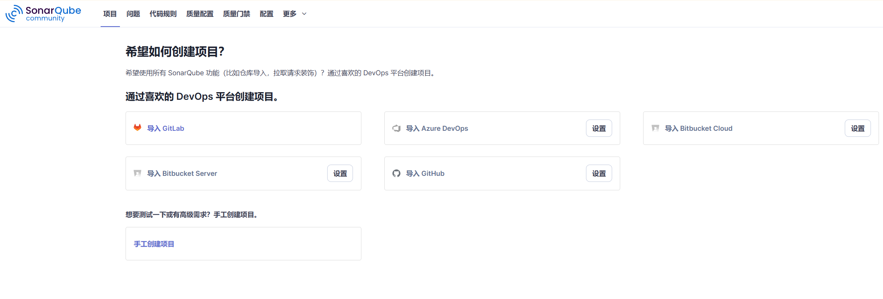Select the 导入 Bitbucket Cloud label

[x=699, y=128]
